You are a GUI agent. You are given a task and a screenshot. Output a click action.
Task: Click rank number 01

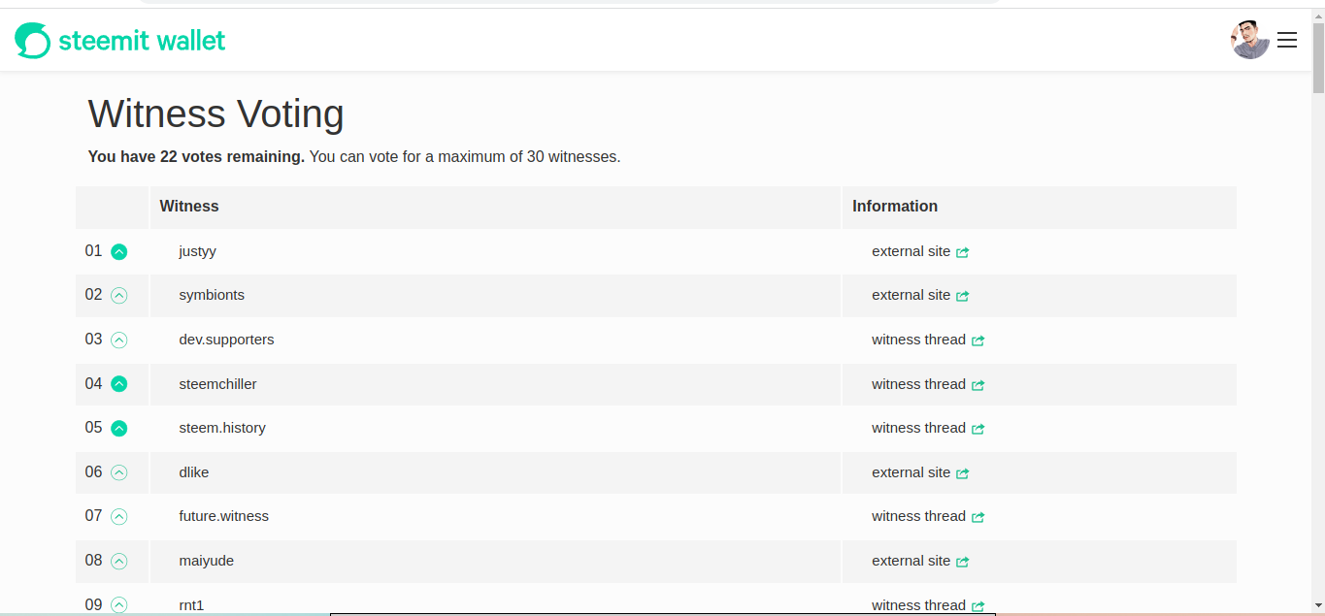click(x=93, y=251)
